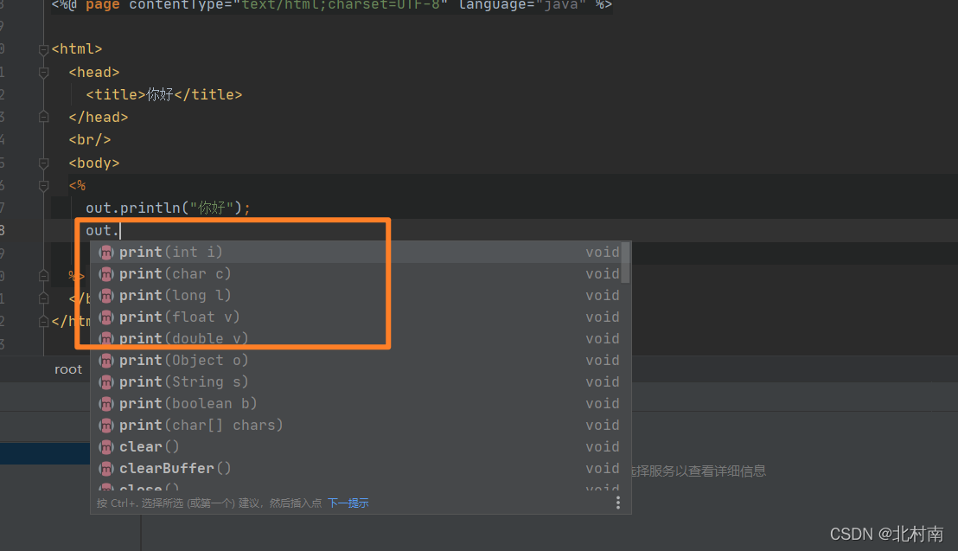Screen dimensions: 958x551
Task: Select the print(double v) suggestion
Action: coord(173,338)
